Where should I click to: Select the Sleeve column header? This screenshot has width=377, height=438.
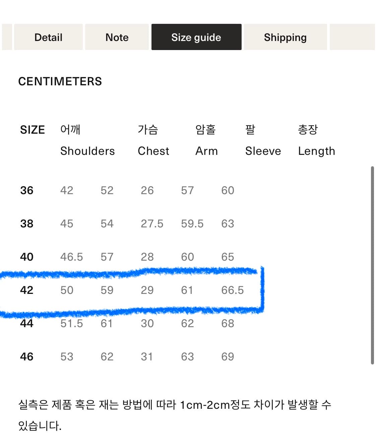(263, 151)
